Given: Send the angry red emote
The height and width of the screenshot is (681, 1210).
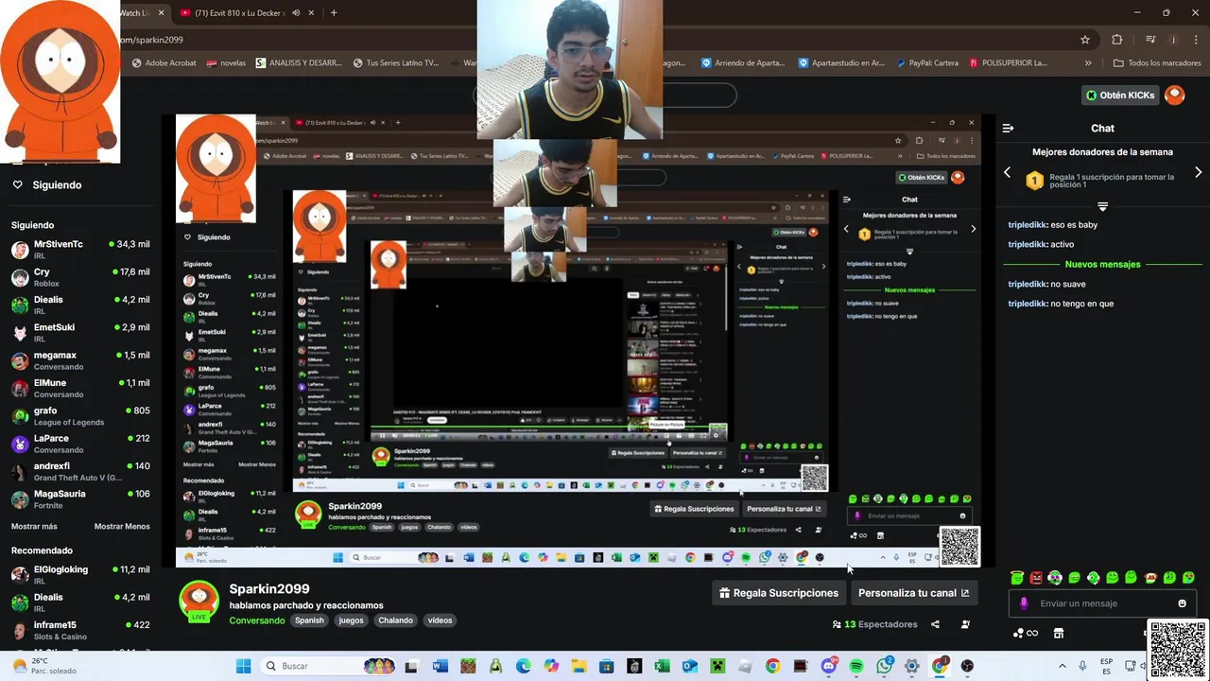Looking at the screenshot, I should (1036, 577).
